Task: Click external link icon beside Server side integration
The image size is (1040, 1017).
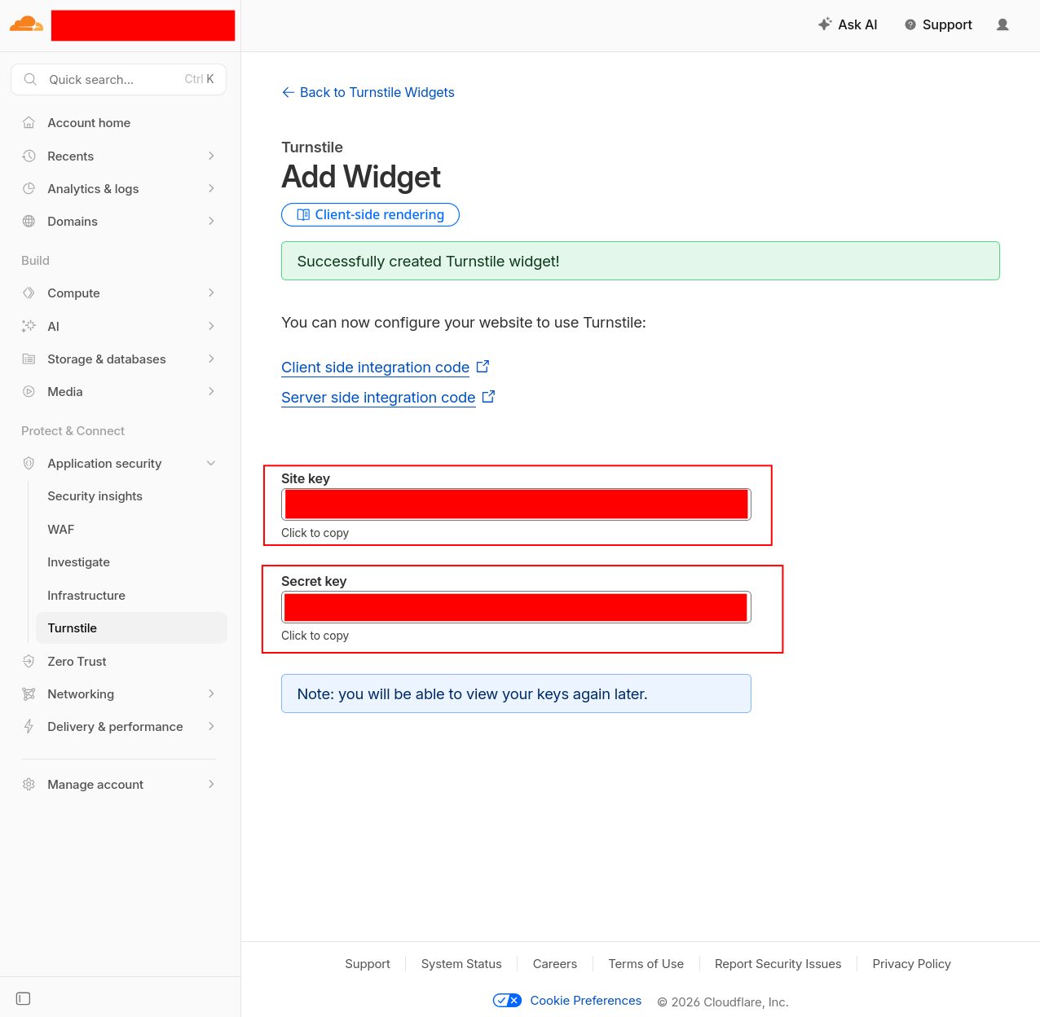Action: point(488,396)
